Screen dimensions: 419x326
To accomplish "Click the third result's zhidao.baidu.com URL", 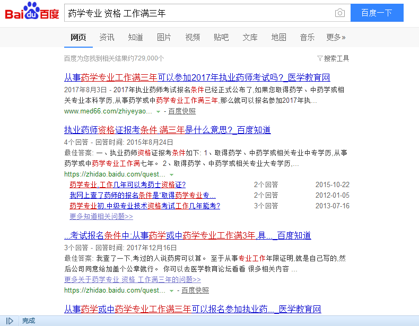I will pyautogui.click(x=115, y=290).
